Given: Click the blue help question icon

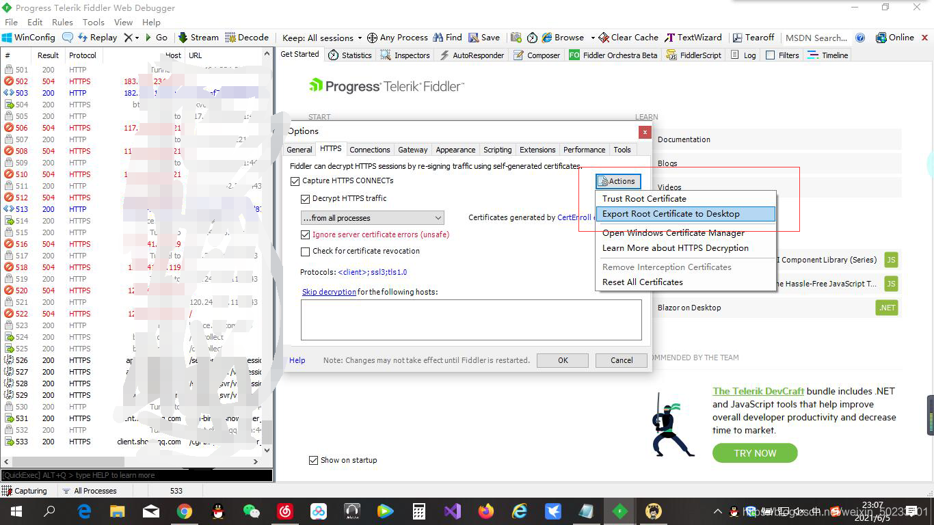Looking at the screenshot, I should click(860, 38).
